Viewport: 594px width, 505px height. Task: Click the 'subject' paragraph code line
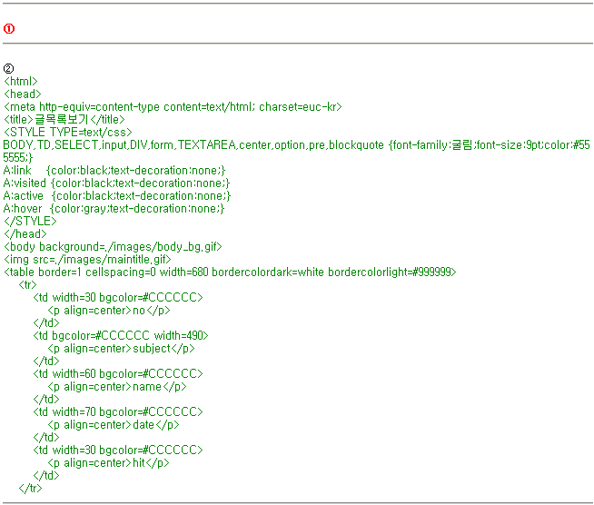click(121, 348)
